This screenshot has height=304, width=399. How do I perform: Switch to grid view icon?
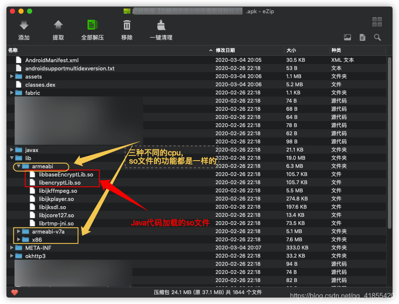[377, 22]
